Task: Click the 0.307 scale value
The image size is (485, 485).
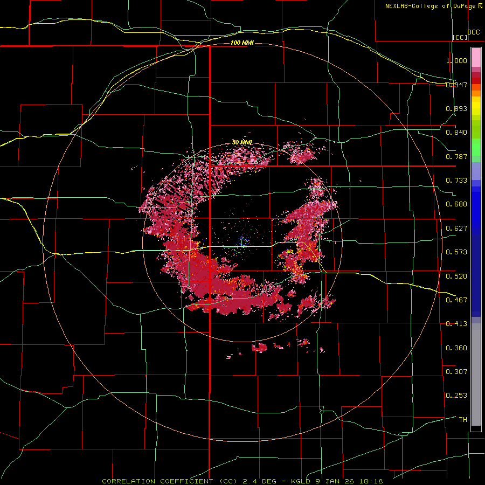Action: (x=456, y=372)
